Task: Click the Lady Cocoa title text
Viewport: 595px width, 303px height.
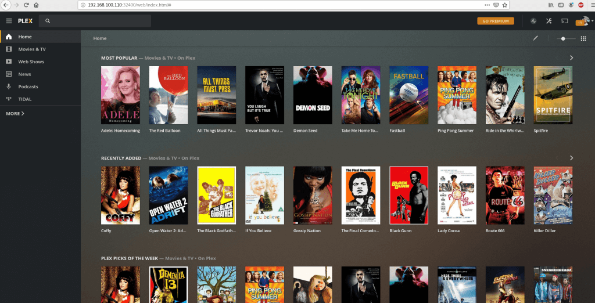Action: pyautogui.click(x=449, y=230)
